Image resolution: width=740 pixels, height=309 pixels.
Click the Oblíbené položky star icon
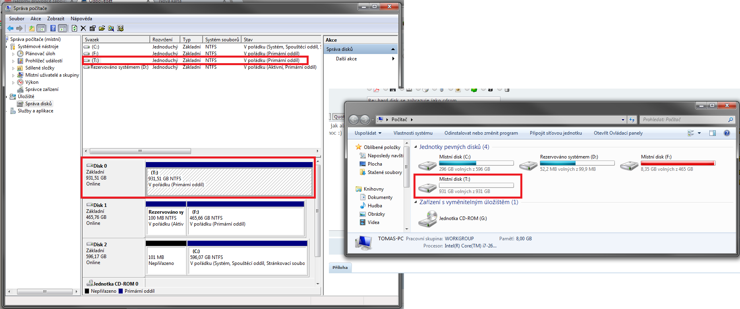pyautogui.click(x=359, y=147)
